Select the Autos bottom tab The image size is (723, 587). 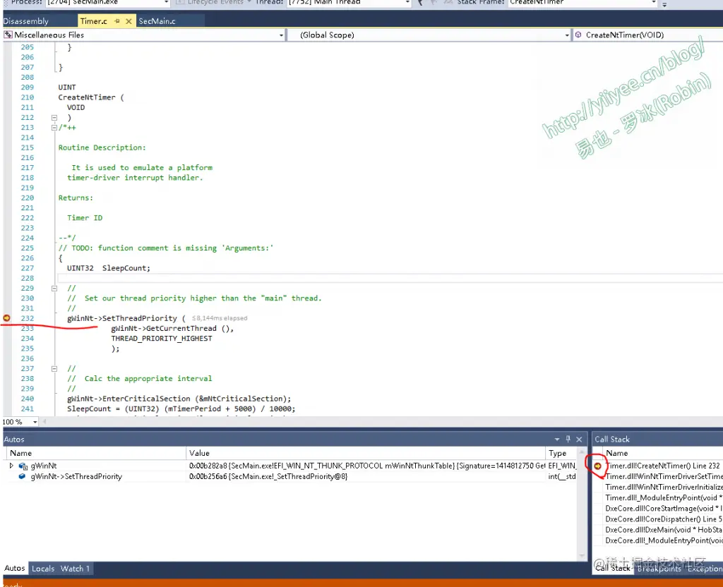click(15, 568)
